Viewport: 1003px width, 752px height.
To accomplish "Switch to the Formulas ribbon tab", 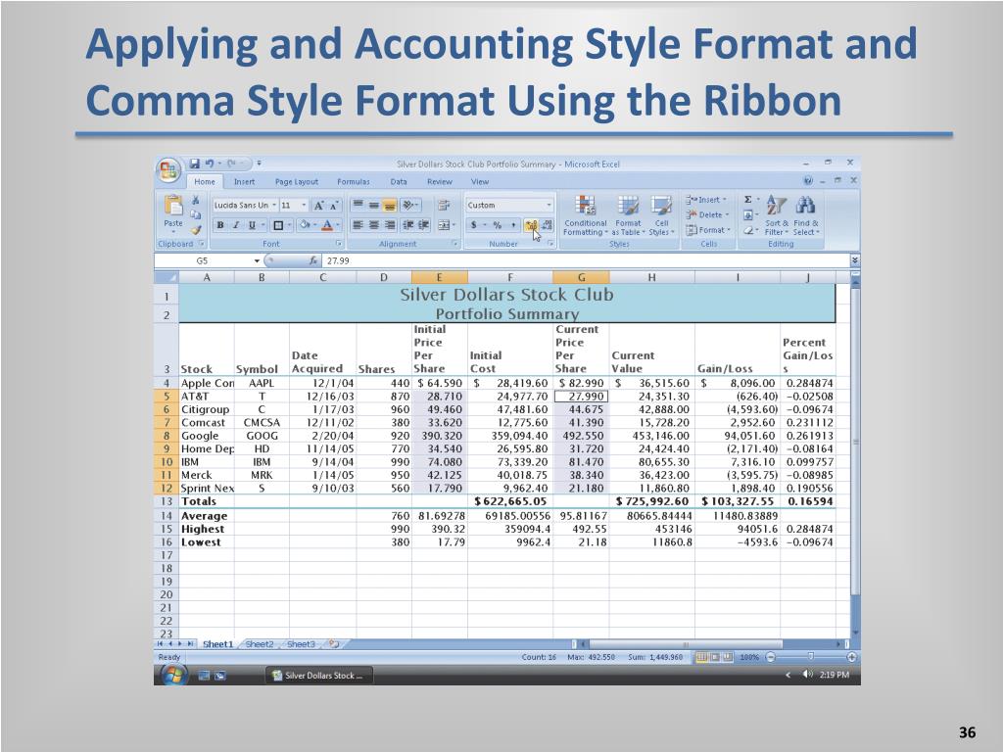I will (353, 181).
